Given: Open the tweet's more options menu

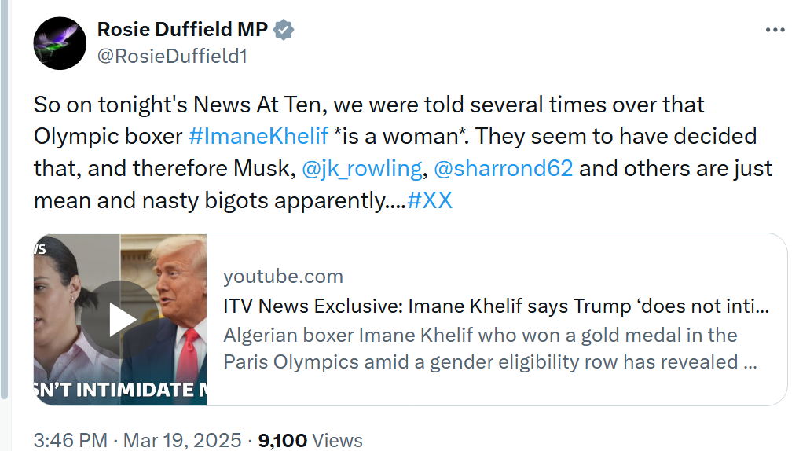Looking at the screenshot, I should pos(774,30).
